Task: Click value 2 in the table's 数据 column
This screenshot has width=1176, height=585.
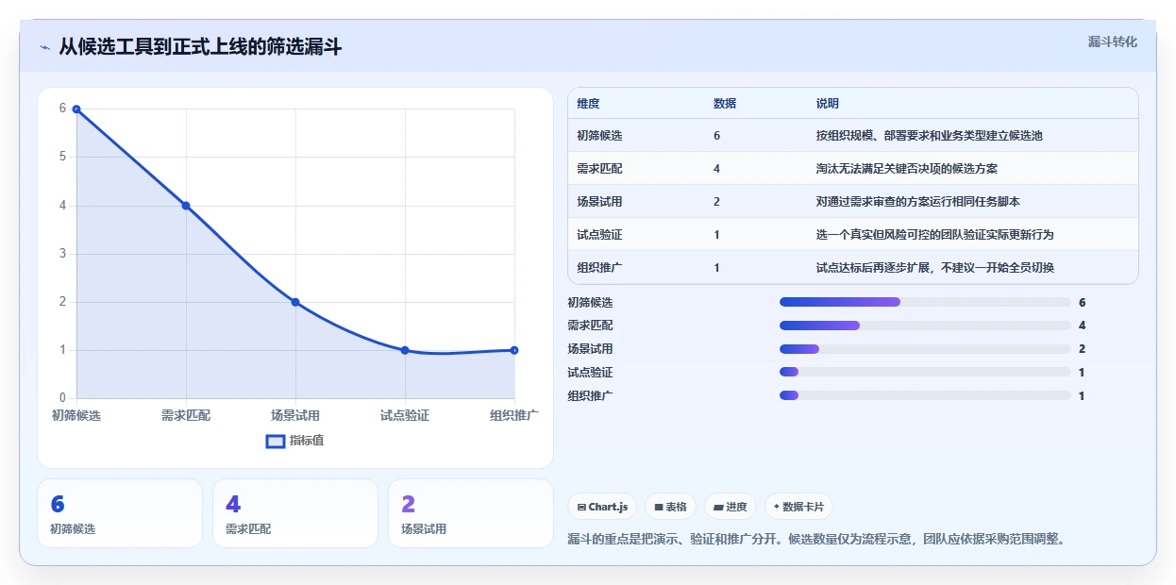Action: pyautogui.click(x=717, y=202)
